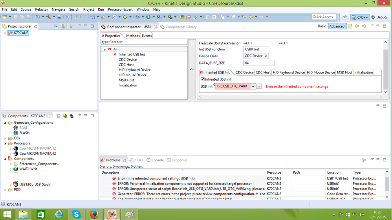Click the Collapse All icon in Project Explorer
Screen dimensions: 392x220
pos(57,26)
